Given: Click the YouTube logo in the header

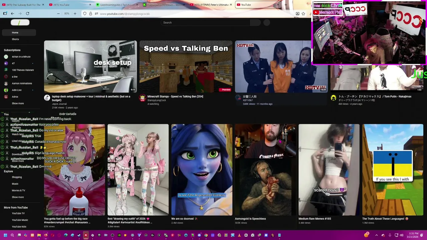Looking at the screenshot, I should (20, 22).
